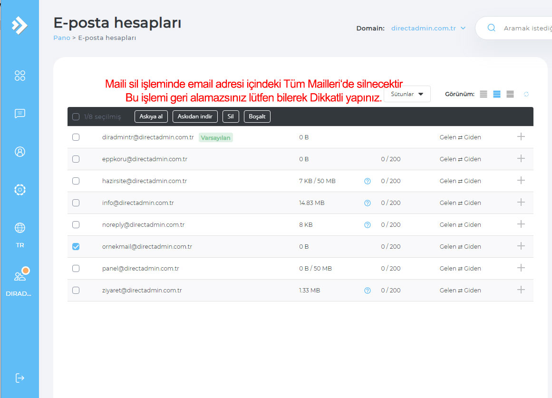Click the 1/8 seçilmiş selection count
This screenshot has width=552, height=398.
tap(102, 116)
